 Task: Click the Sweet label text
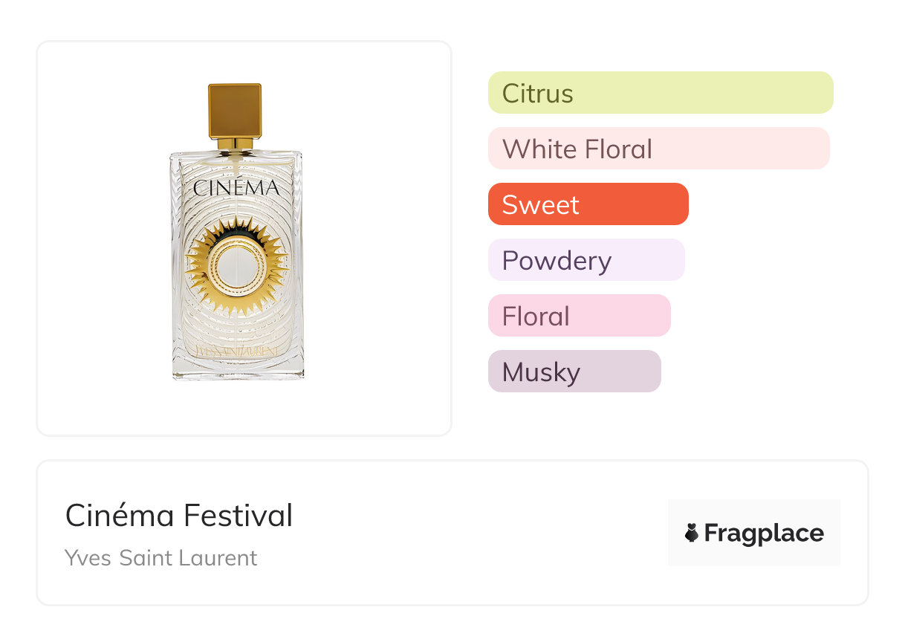click(x=540, y=205)
